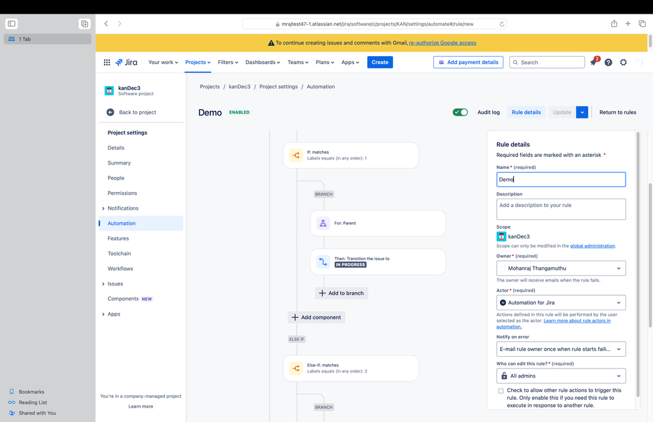Click the warning triangle in banner
This screenshot has width=653, height=422.
tap(271, 43)
